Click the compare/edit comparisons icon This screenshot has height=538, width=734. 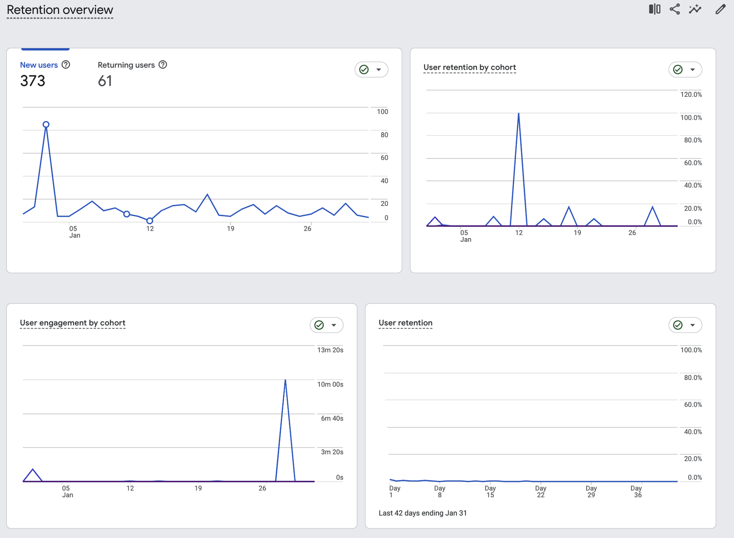point(654,9)
